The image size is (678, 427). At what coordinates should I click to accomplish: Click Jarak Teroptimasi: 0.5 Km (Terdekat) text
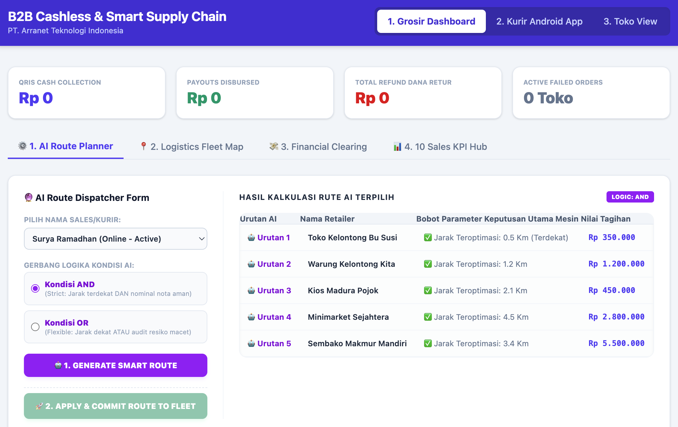[501, 238]
